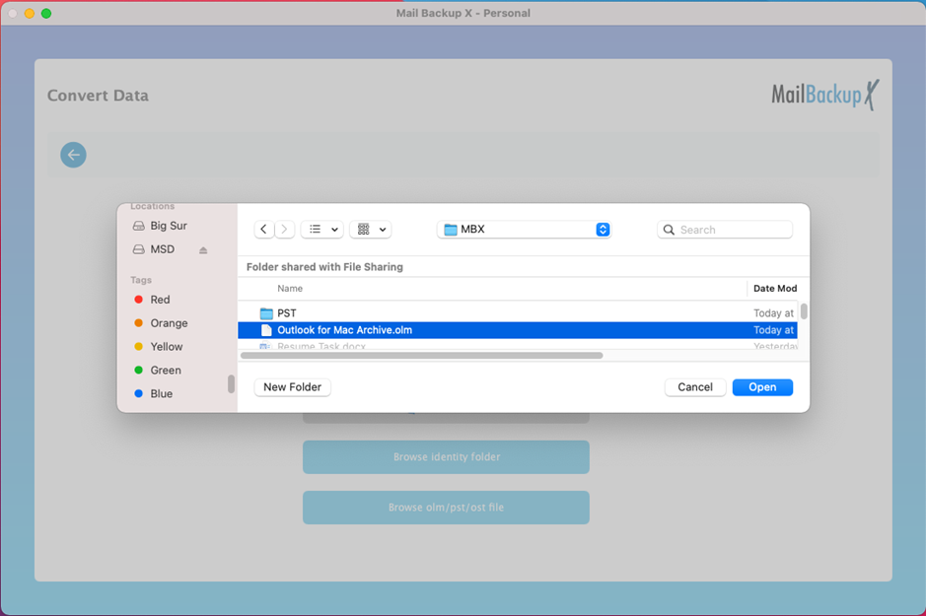926x616 pixels.
Task: Select the PST folder row
Action: [x=518, y=312]
